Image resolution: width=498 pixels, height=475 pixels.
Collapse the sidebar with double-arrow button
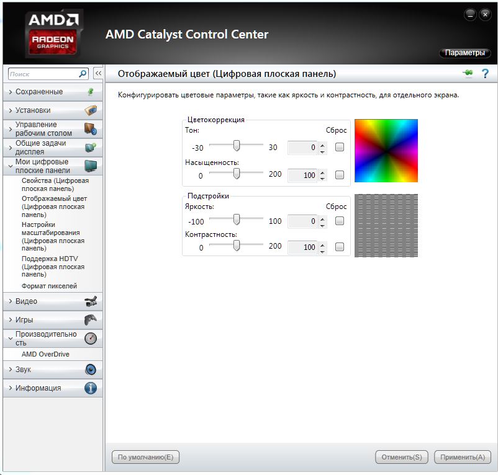[x=98, y=74]
